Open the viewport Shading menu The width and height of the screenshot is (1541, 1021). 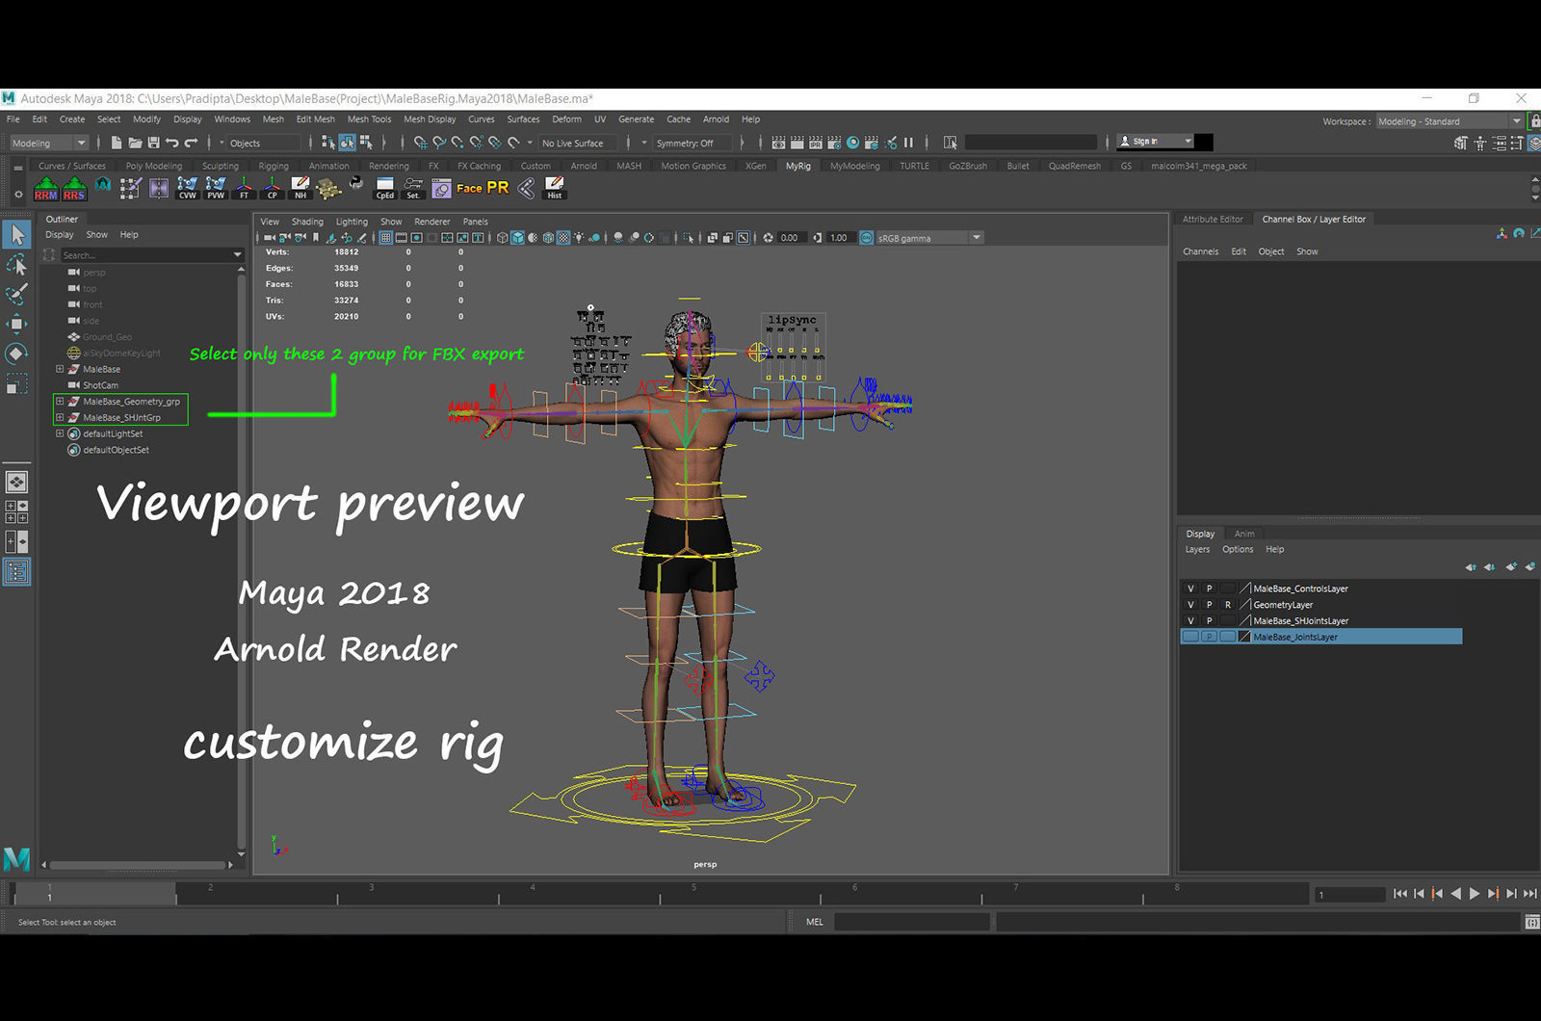click(307, 222)
